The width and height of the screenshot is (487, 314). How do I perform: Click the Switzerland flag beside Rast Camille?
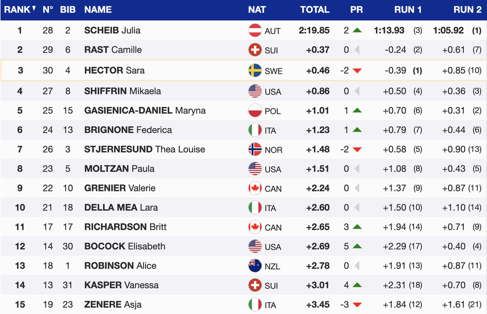(x=255, y=50)
